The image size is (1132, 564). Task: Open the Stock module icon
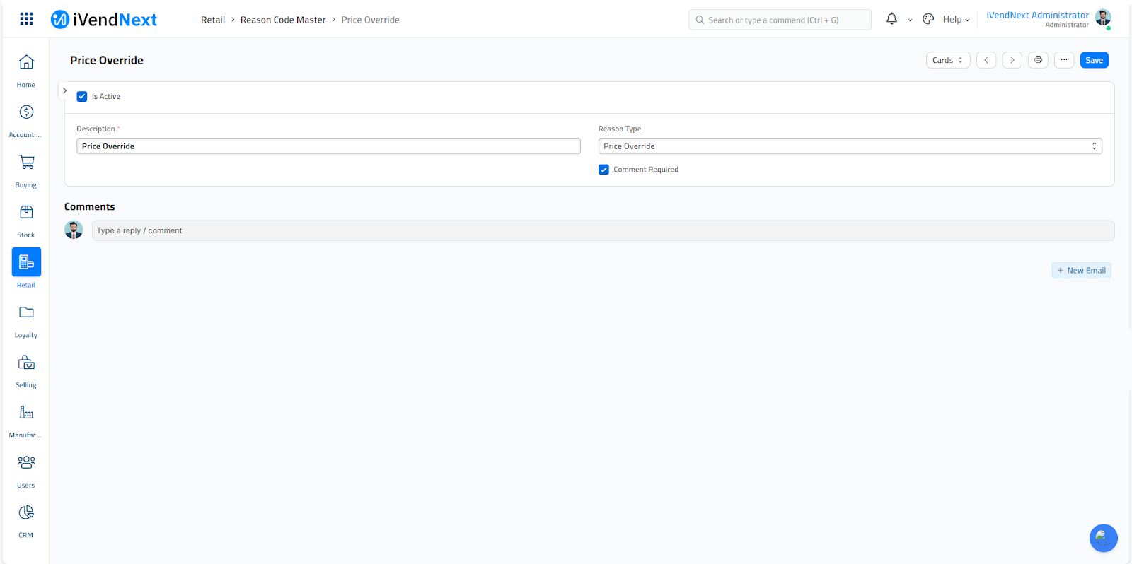tap(26, 213)
